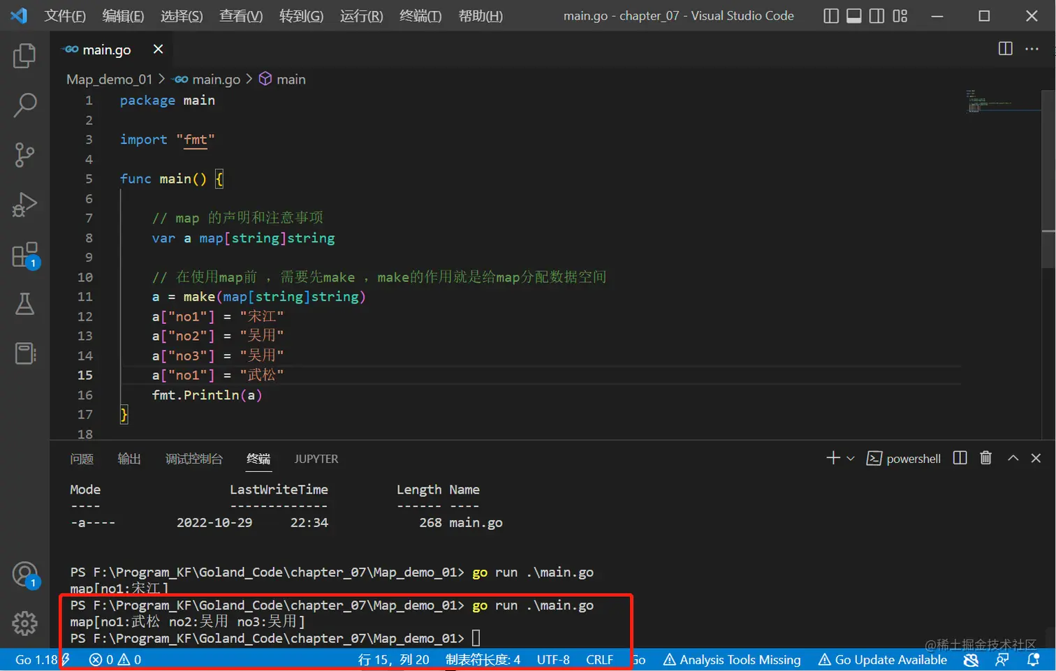
Task: Open the 查看(V) menu
Action: pyautogui.click(x=241, y=15)
